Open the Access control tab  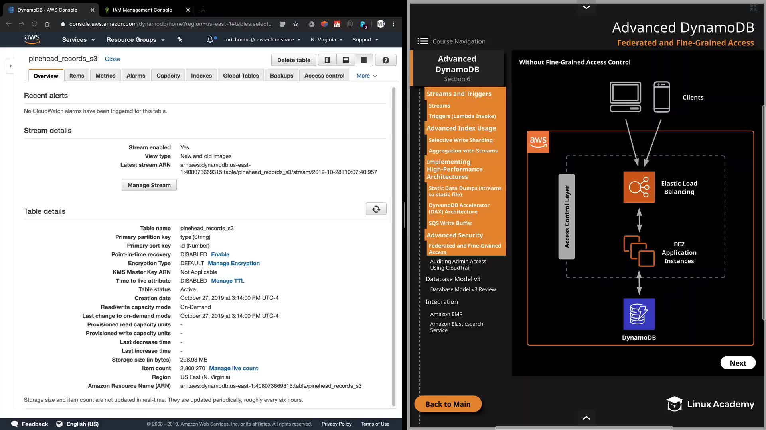(324, 76)
